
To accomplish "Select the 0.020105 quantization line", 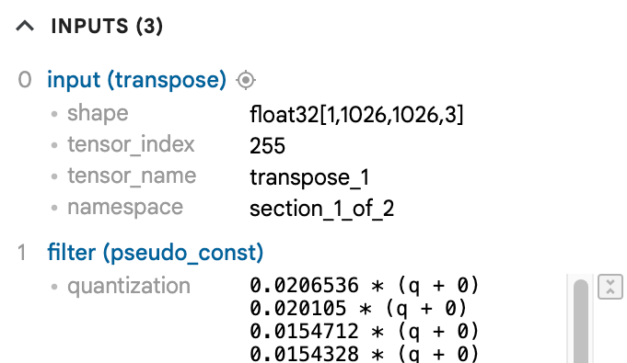I will tap(358, 309).
